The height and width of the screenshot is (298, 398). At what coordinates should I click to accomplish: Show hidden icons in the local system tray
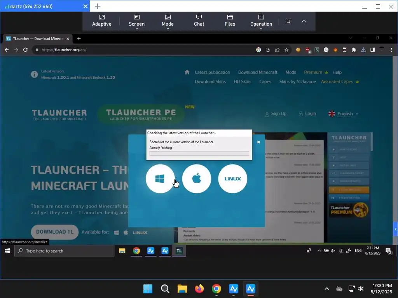pos(326,289)
